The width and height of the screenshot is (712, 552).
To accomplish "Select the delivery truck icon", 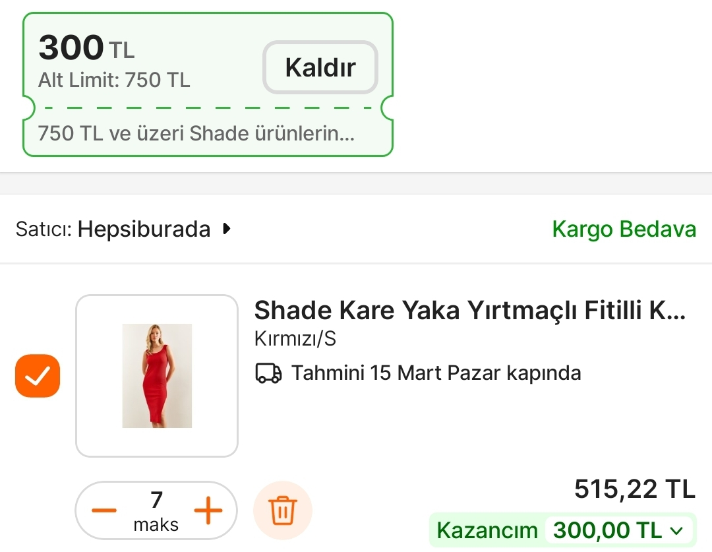I will pos(268,373).
